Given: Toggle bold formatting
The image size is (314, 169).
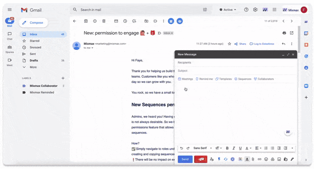Looking at the screenshot, I should (227, 148).
